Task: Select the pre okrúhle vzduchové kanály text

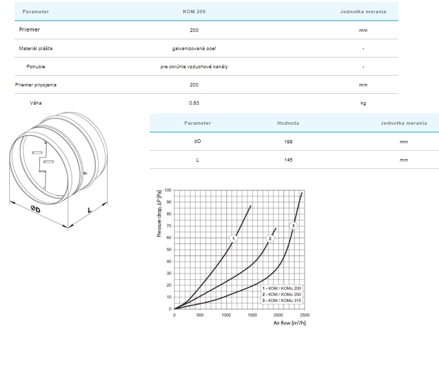Action: (194, 67)
